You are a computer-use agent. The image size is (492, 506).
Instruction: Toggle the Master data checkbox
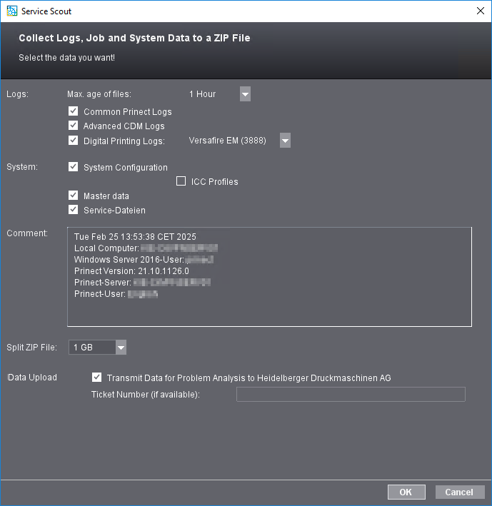click(x=73, y=196)
